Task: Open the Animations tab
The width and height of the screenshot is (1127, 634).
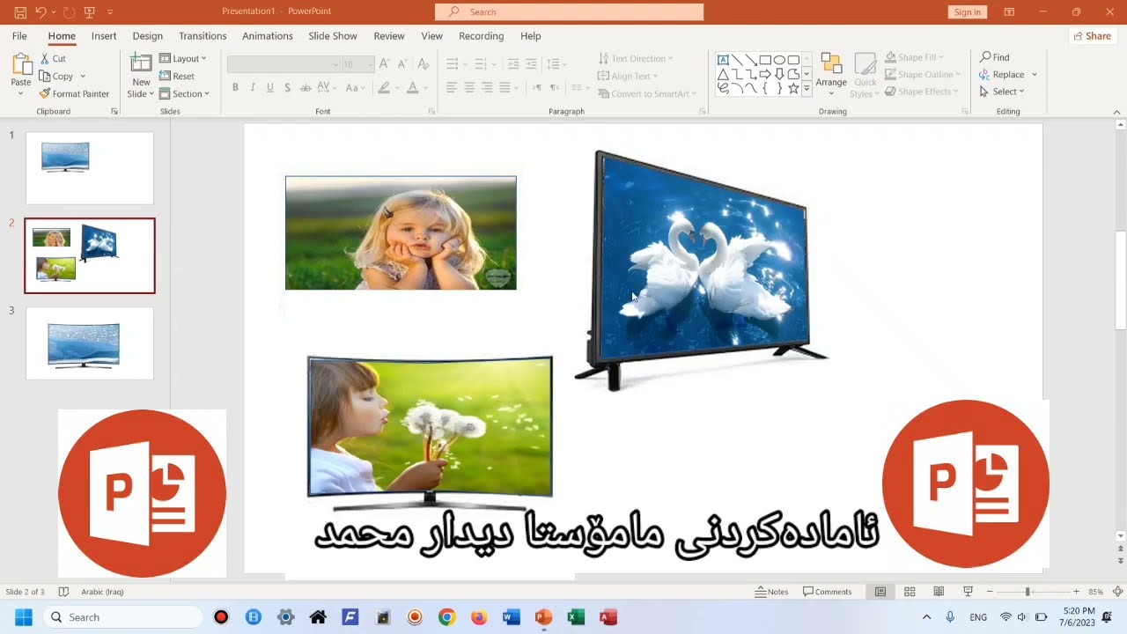Action: [x=268, y=36]
